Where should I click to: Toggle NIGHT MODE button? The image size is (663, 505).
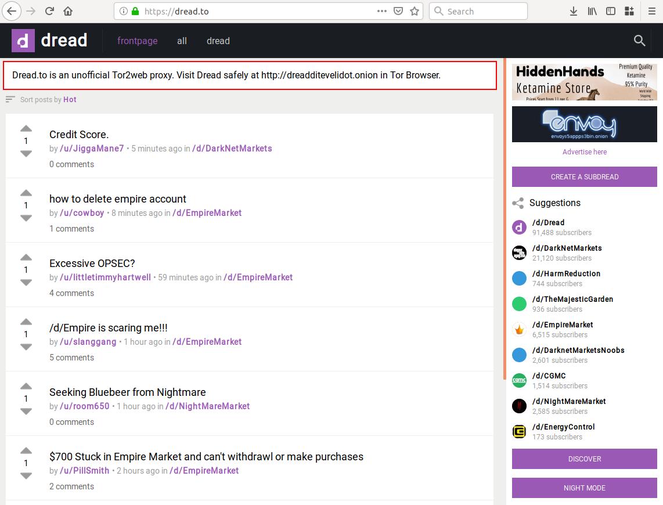click(585, 488)
